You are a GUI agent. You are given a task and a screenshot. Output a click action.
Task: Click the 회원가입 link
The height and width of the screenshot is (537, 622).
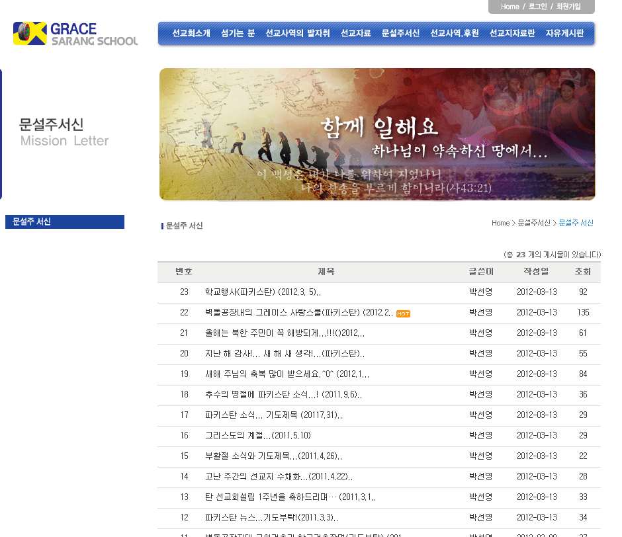point(568,7)
